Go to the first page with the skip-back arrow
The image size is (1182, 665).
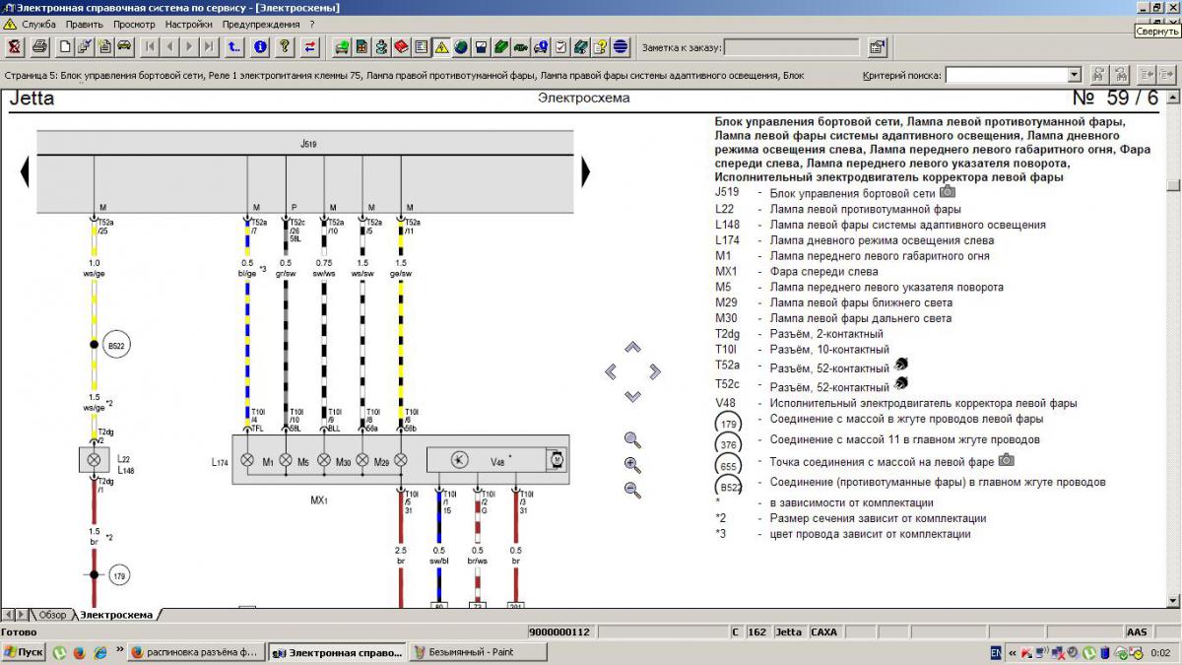(x=150, y=46)
